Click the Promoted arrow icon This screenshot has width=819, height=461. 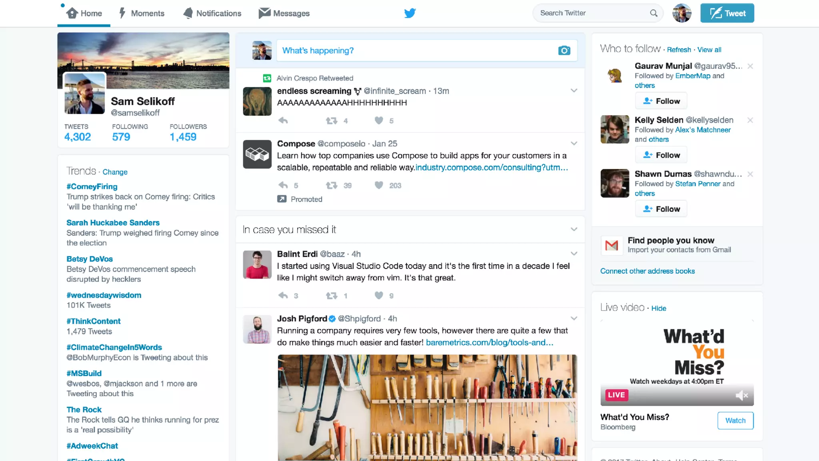(282, 199)
